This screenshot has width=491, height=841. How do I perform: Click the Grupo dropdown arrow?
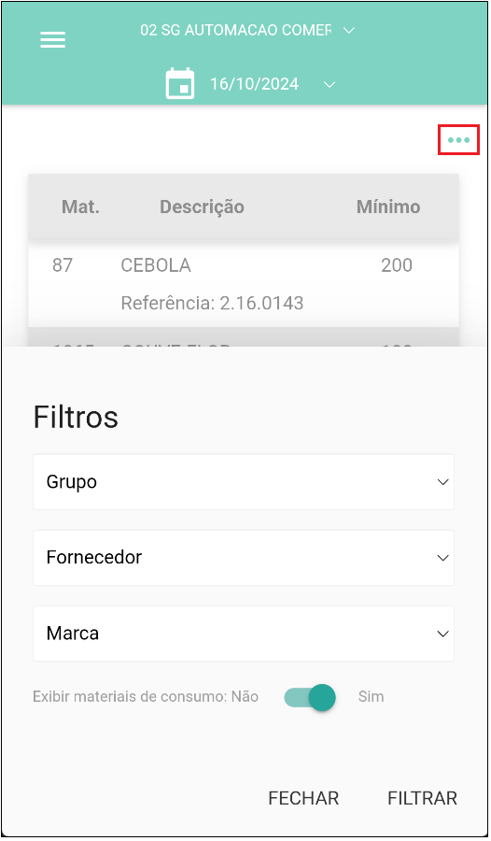tap(442, 482)
